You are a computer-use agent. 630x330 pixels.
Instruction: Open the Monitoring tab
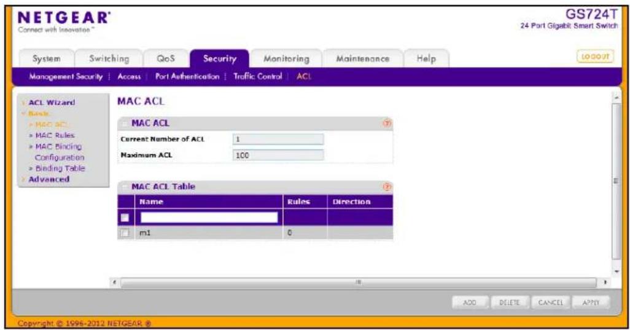pos(286,58)
